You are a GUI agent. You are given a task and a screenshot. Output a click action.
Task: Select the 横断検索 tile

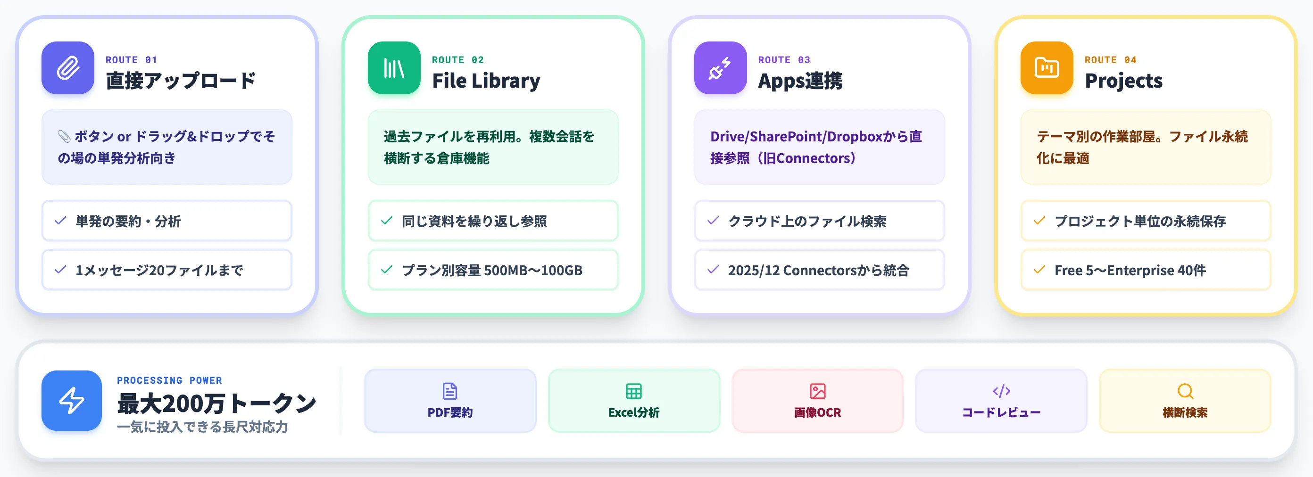point(1185,401)
